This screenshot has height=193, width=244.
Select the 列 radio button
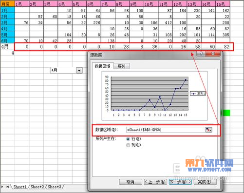pyautogui.click(x=128, y=145)
